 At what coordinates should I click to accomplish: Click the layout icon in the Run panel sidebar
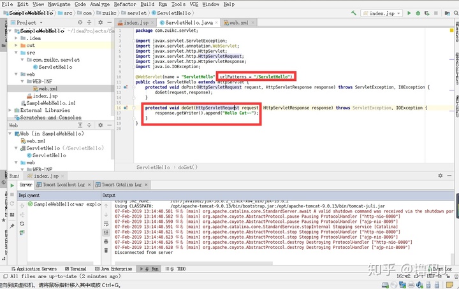point(12,215)
